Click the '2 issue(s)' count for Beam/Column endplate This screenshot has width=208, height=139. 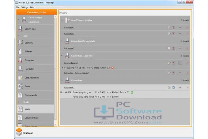coord(185,20)
